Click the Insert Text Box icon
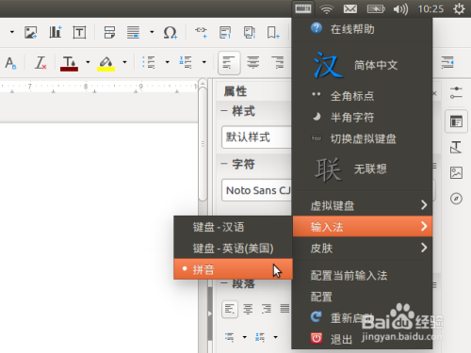471x353 pixels. pyautogui.click(x=79, y=32)
